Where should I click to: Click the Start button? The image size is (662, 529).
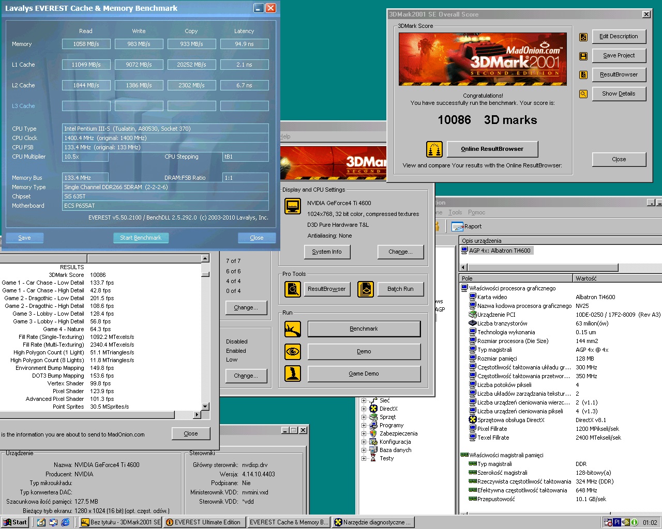[x=14, y=522]
